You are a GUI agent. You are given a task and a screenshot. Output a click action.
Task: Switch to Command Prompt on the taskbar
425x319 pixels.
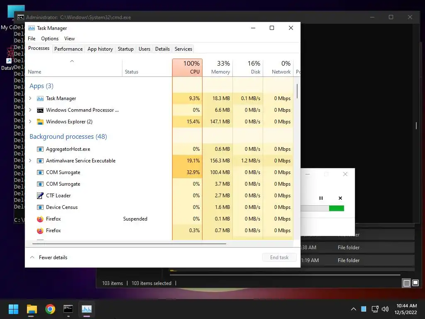coord(68,309)
